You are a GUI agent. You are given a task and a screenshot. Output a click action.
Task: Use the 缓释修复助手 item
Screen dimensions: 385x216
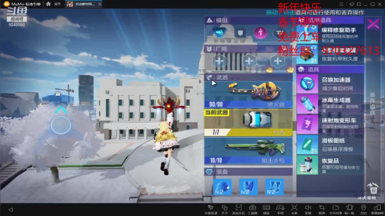point(330,34)
